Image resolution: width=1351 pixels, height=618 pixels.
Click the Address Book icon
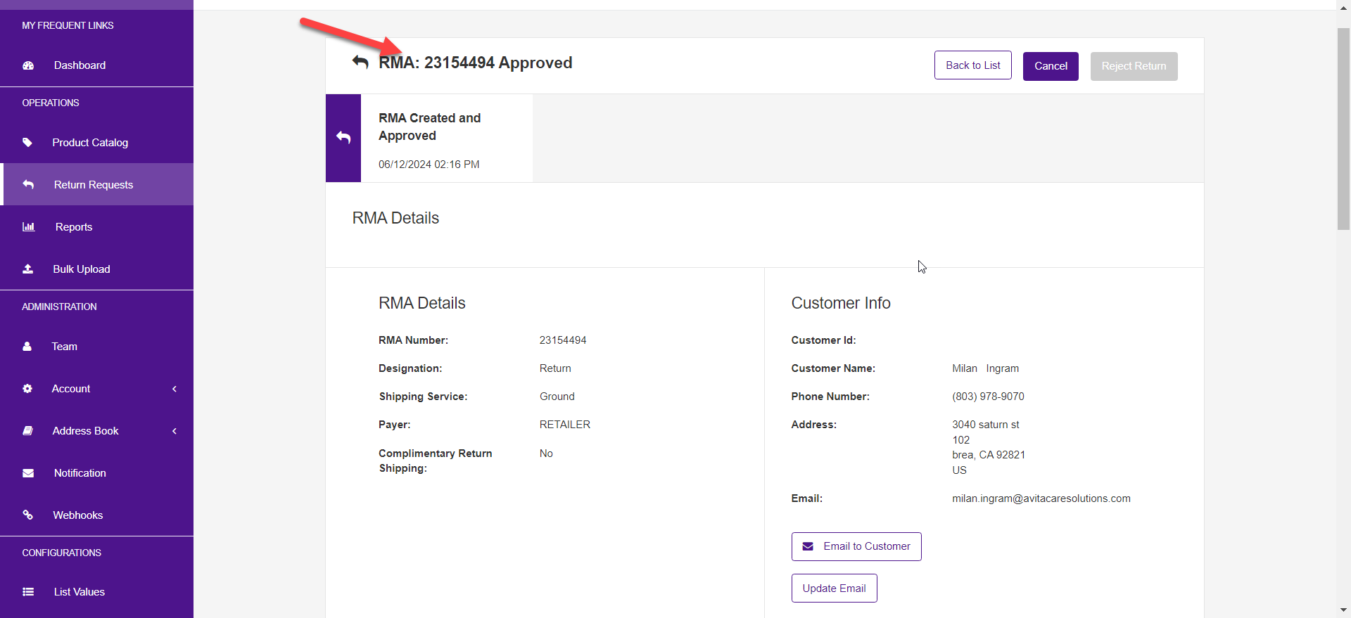coord(27,430)
